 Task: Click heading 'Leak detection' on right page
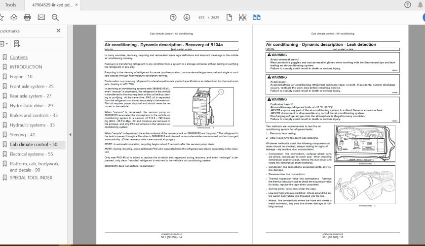pos(361,45)
